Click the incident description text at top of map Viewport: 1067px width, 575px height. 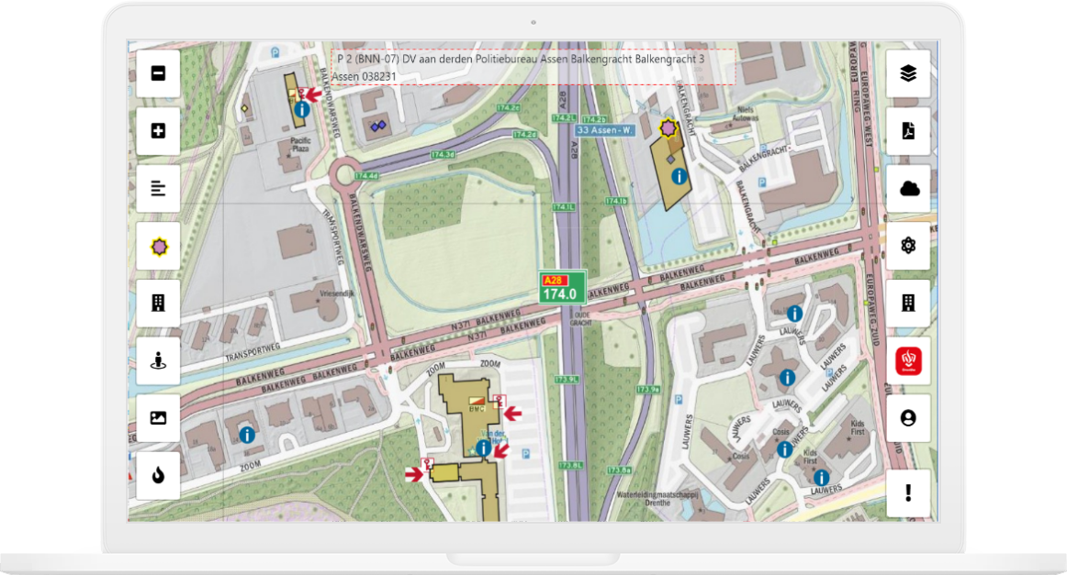pyautogui.click(x=533, y=67)
